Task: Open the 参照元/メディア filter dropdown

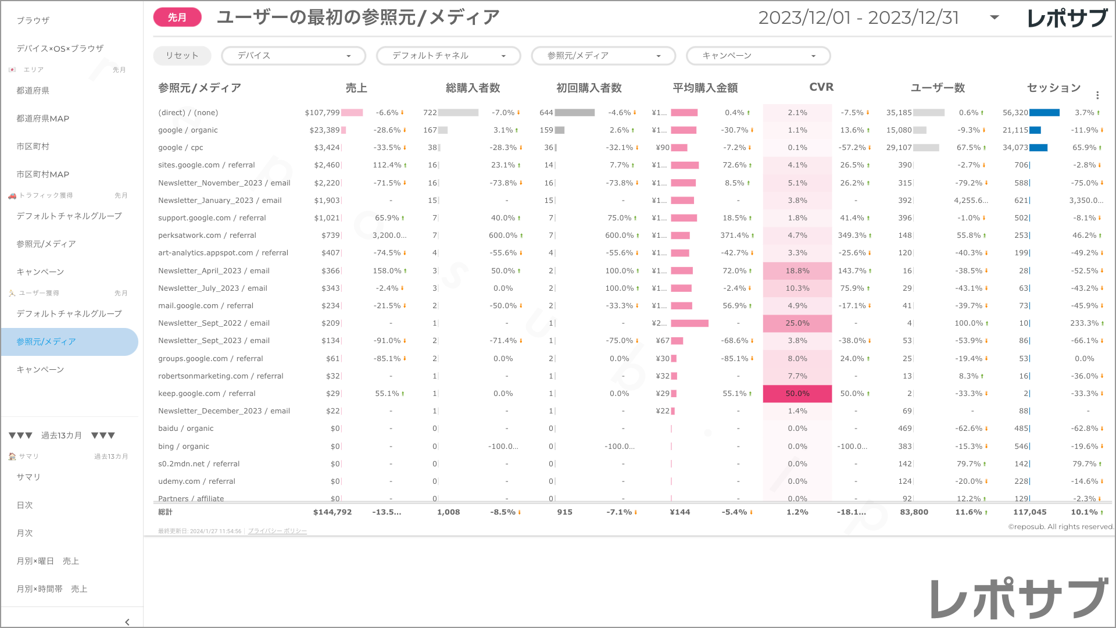Action: tap(603, 56)
